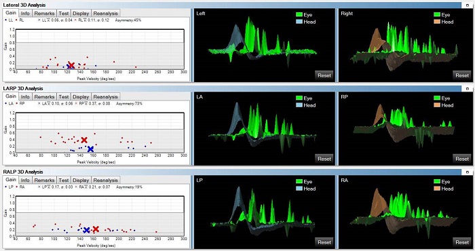Click the red RA mean X marker in RALP gain plot
475x251 pixels.
96,229
